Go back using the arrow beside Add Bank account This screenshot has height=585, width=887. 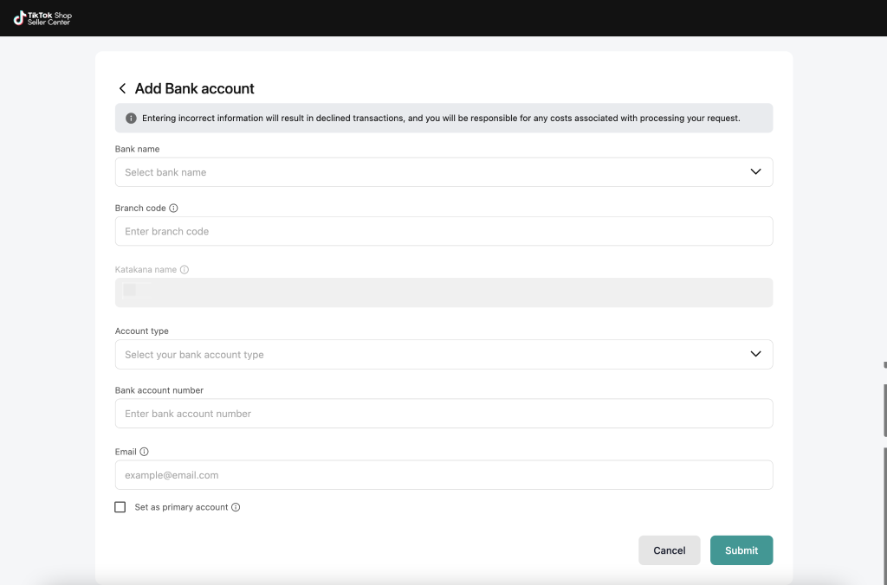pos(122,88)
